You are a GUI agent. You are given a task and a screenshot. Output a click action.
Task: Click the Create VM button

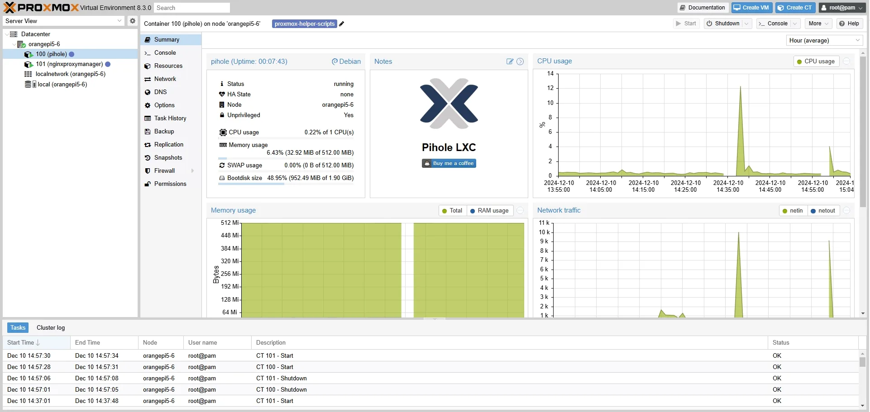[x=752, y=8]
